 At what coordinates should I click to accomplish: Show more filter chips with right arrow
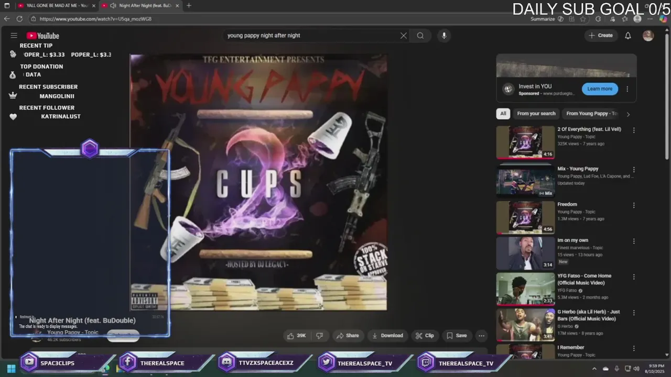point(628,114)
